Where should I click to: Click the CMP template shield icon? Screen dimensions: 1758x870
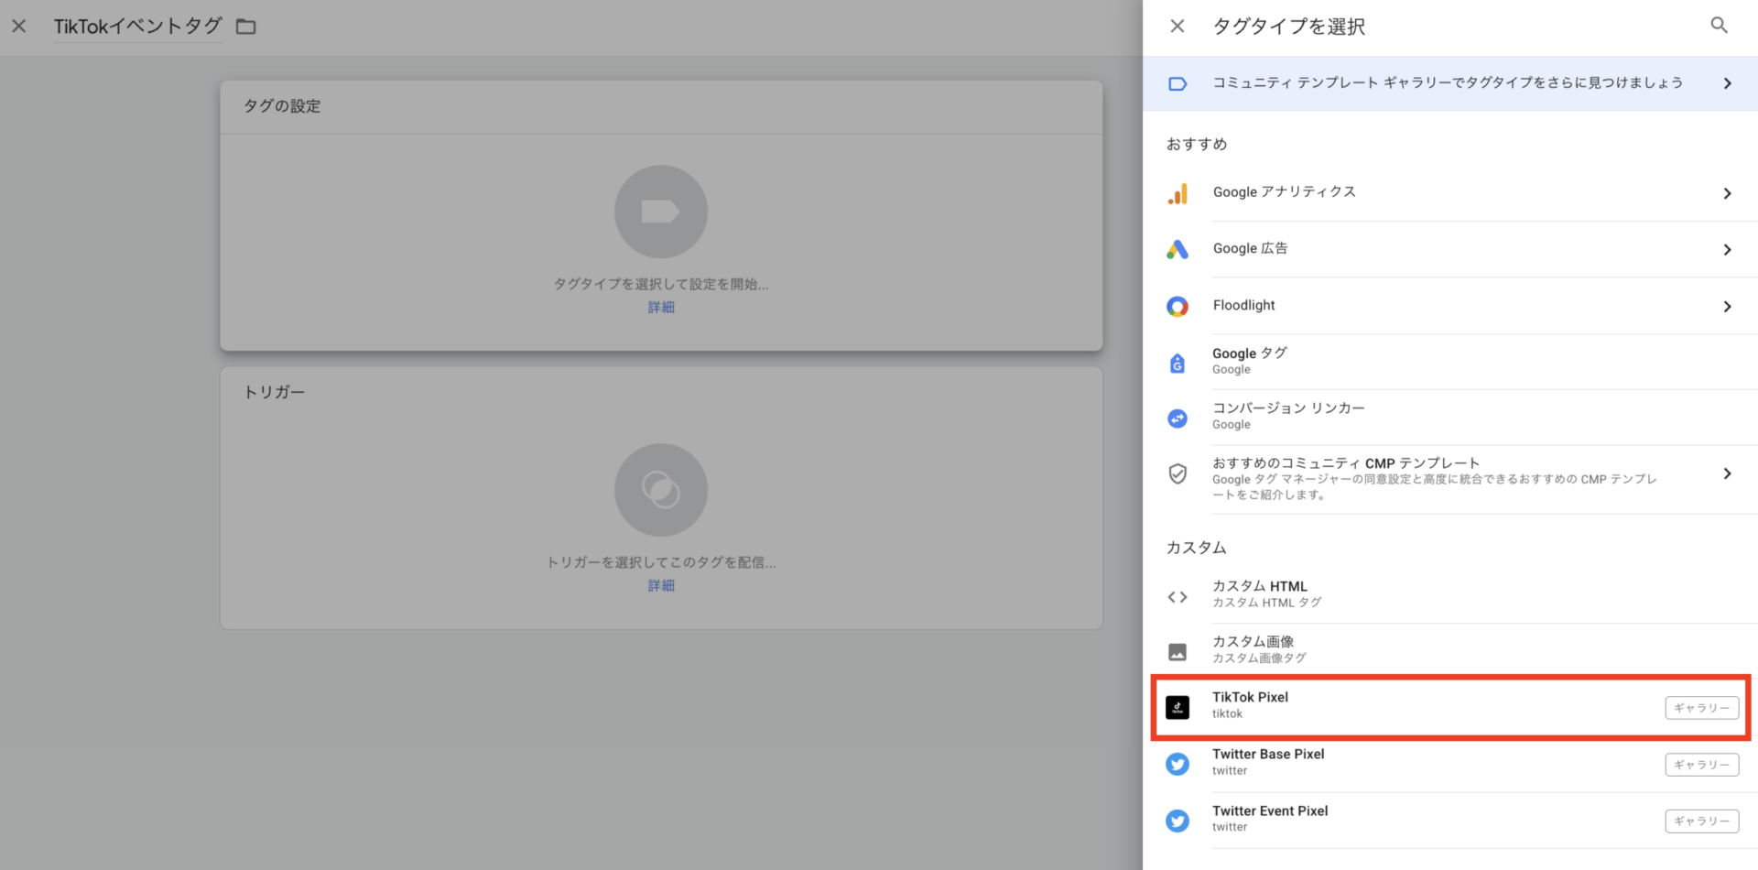pyautogui.click(x=1177, y=473)
